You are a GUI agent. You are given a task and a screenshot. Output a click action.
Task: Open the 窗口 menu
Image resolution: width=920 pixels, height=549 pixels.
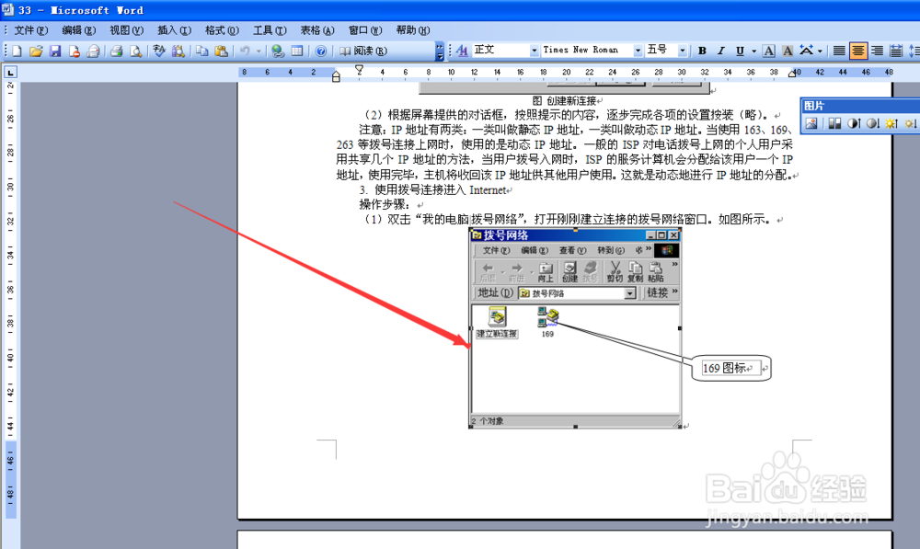pos(365,30)
